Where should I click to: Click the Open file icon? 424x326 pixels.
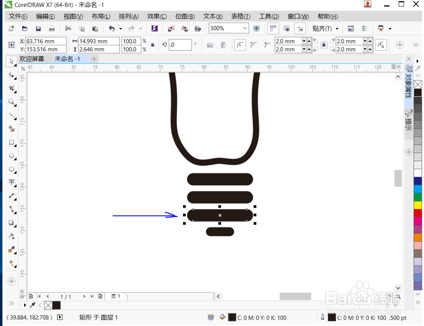[25, 28]
